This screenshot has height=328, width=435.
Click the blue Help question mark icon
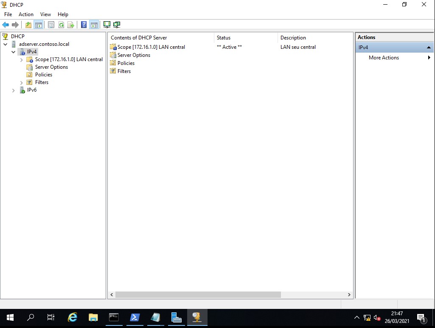click(84, 25)
